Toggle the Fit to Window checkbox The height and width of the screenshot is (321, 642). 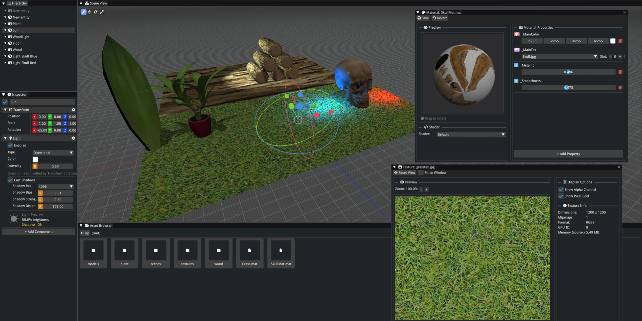pyautogui.click(x=421, y=173)
